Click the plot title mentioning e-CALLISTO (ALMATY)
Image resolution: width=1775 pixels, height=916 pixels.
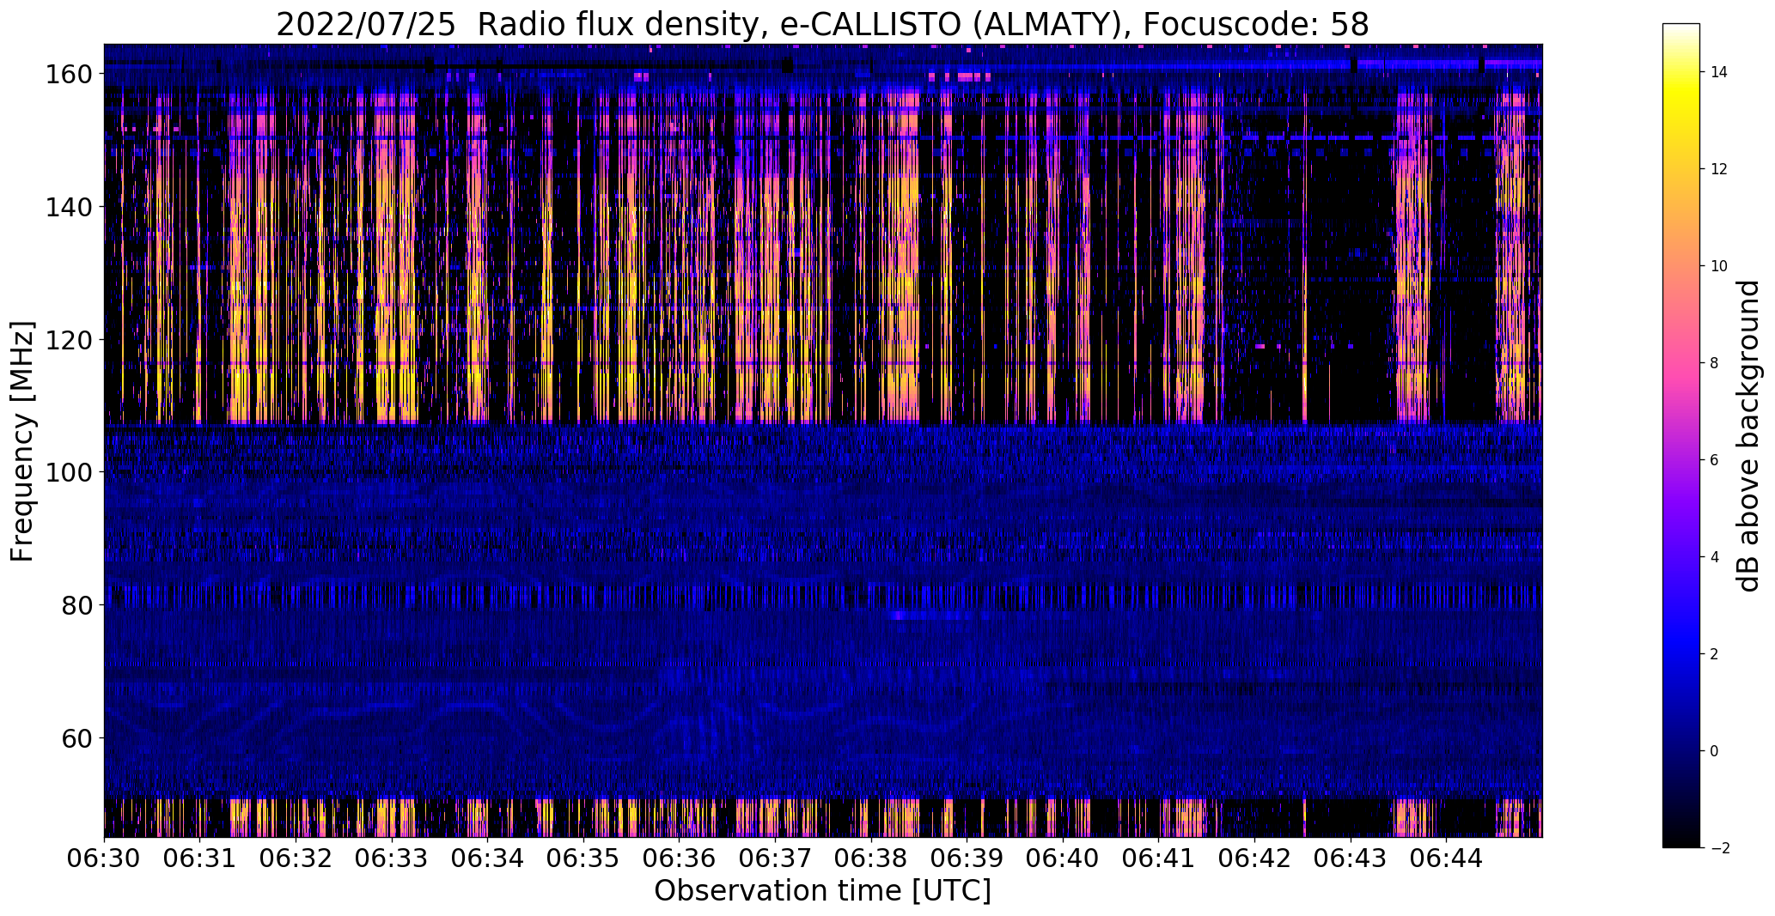(x=822, y=24)
